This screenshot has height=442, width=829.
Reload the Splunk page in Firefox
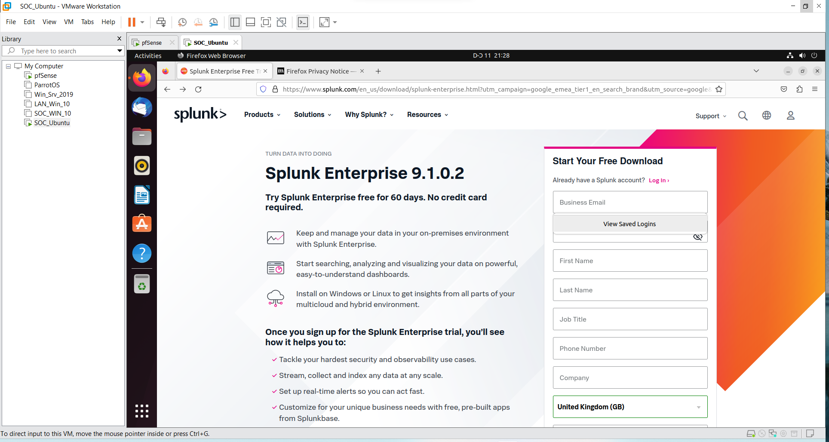coord(198,89)
